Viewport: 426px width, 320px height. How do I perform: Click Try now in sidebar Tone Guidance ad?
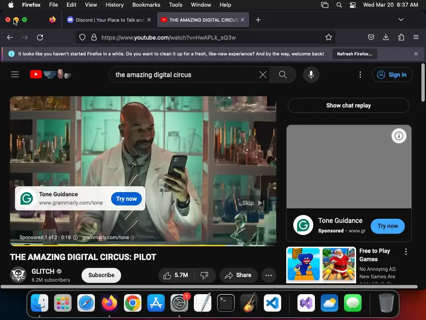pos(387,226)
